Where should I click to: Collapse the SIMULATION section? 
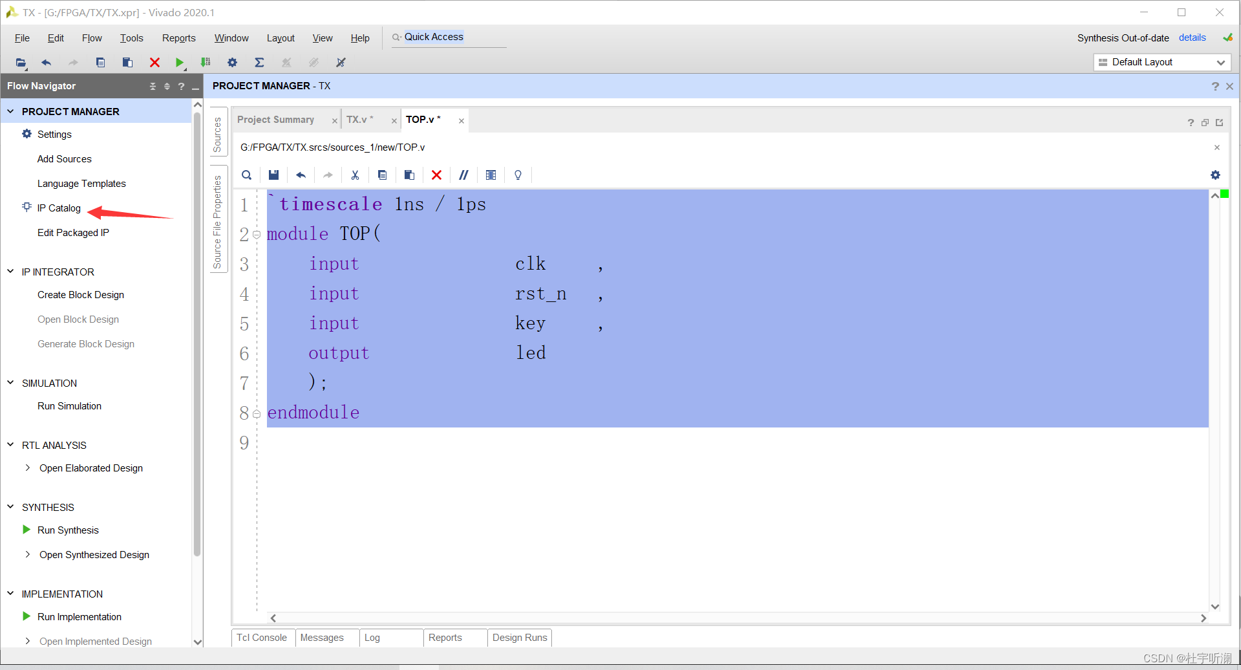10,383
